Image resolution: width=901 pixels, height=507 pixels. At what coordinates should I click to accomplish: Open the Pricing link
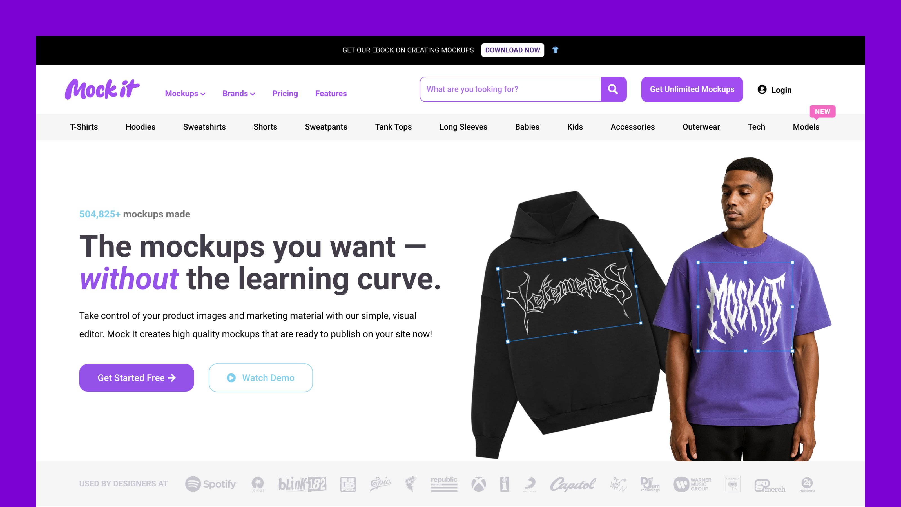pos(285,94)
